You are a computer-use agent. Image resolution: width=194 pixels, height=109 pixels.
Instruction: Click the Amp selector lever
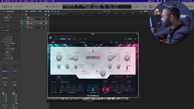[112, 58]
